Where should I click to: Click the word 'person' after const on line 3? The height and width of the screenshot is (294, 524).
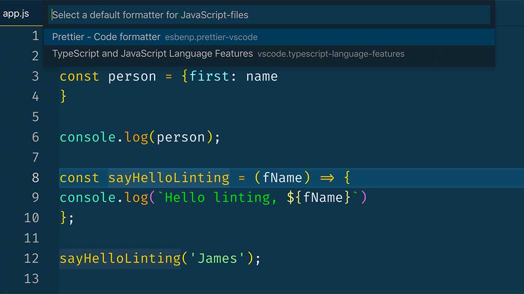click(132, 77)
